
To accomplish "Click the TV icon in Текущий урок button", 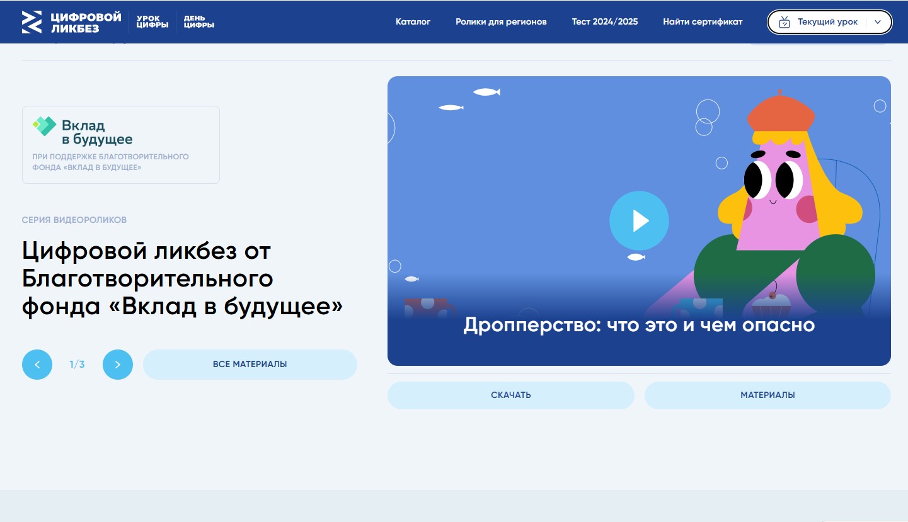I will click(784, 22).
